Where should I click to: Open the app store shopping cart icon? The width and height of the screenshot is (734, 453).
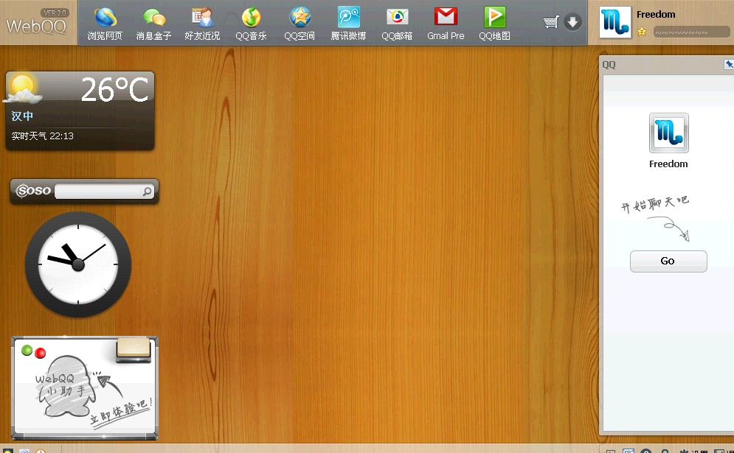point(551,22)
